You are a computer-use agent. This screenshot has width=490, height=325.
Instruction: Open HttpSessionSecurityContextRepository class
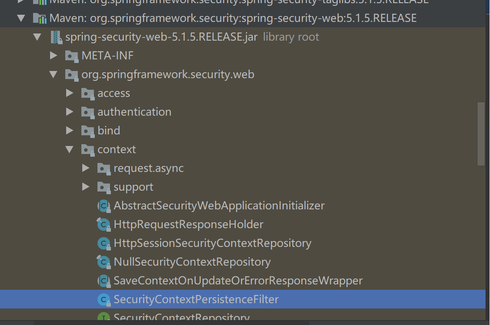coord(212,243)
